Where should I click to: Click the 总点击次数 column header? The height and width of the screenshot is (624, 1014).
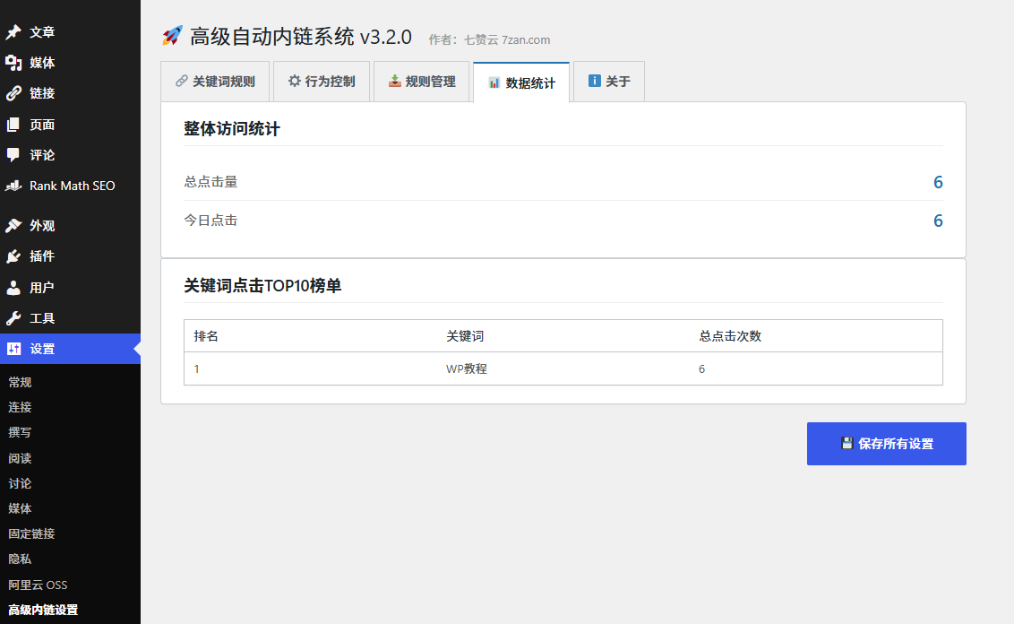730,336
